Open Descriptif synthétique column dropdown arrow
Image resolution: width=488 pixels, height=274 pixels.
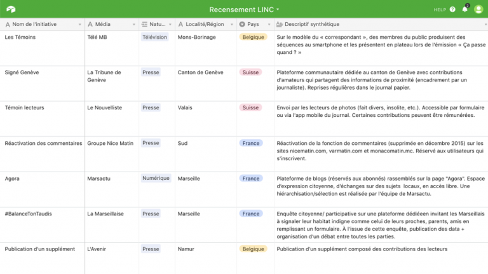(x=485, y=25)
